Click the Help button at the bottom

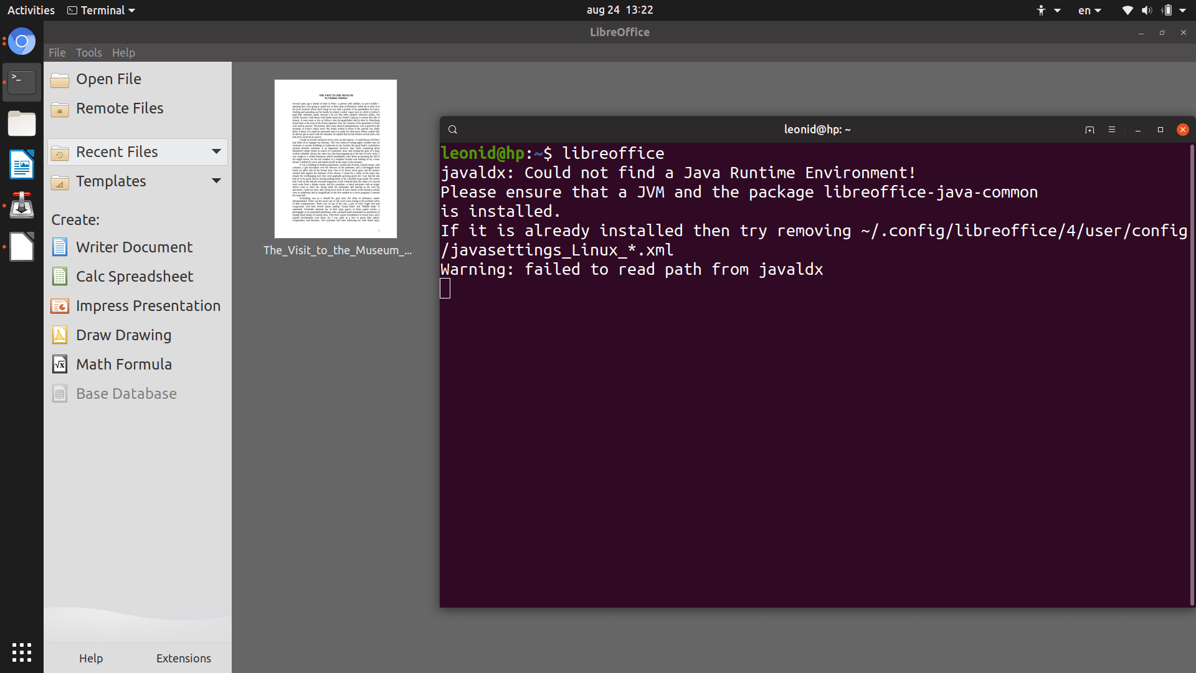point(91,658)
